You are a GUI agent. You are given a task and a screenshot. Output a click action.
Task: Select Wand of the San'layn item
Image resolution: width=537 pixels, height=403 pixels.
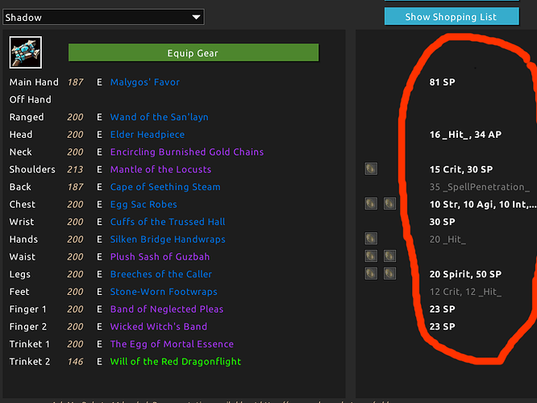pos(160,117)
